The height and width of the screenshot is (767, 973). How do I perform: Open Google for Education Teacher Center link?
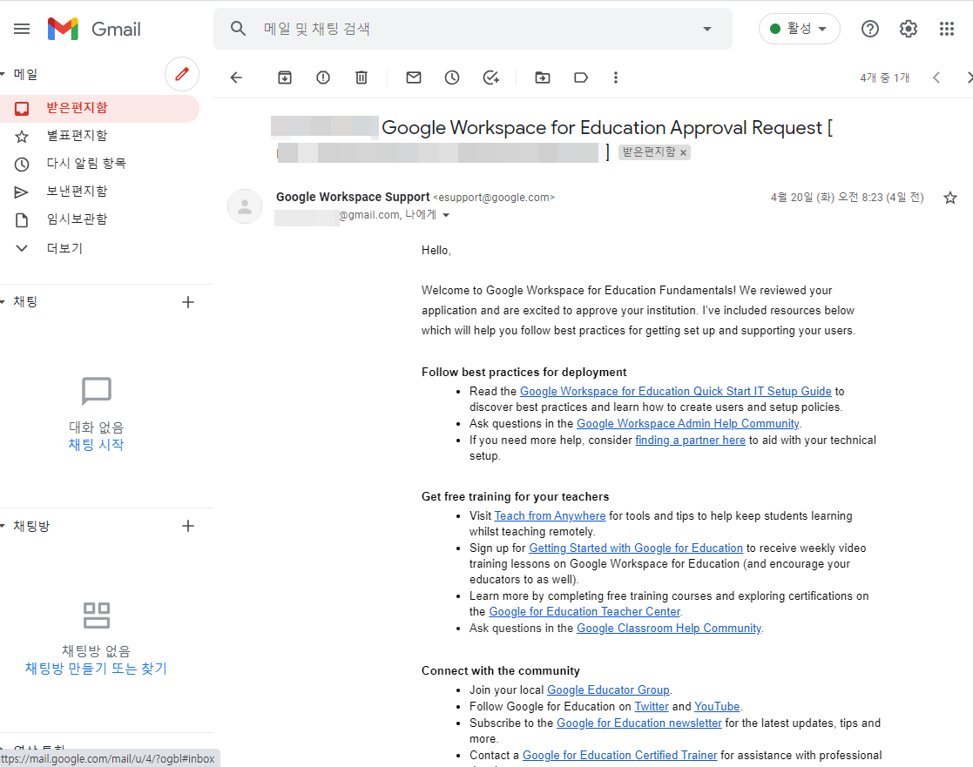click(x=584, y=612)
